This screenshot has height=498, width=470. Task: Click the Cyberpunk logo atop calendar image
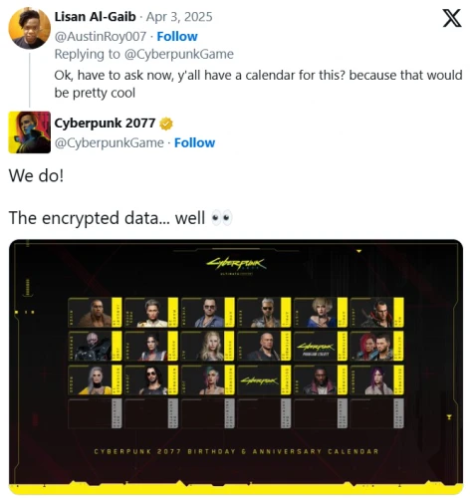point(236,265)
